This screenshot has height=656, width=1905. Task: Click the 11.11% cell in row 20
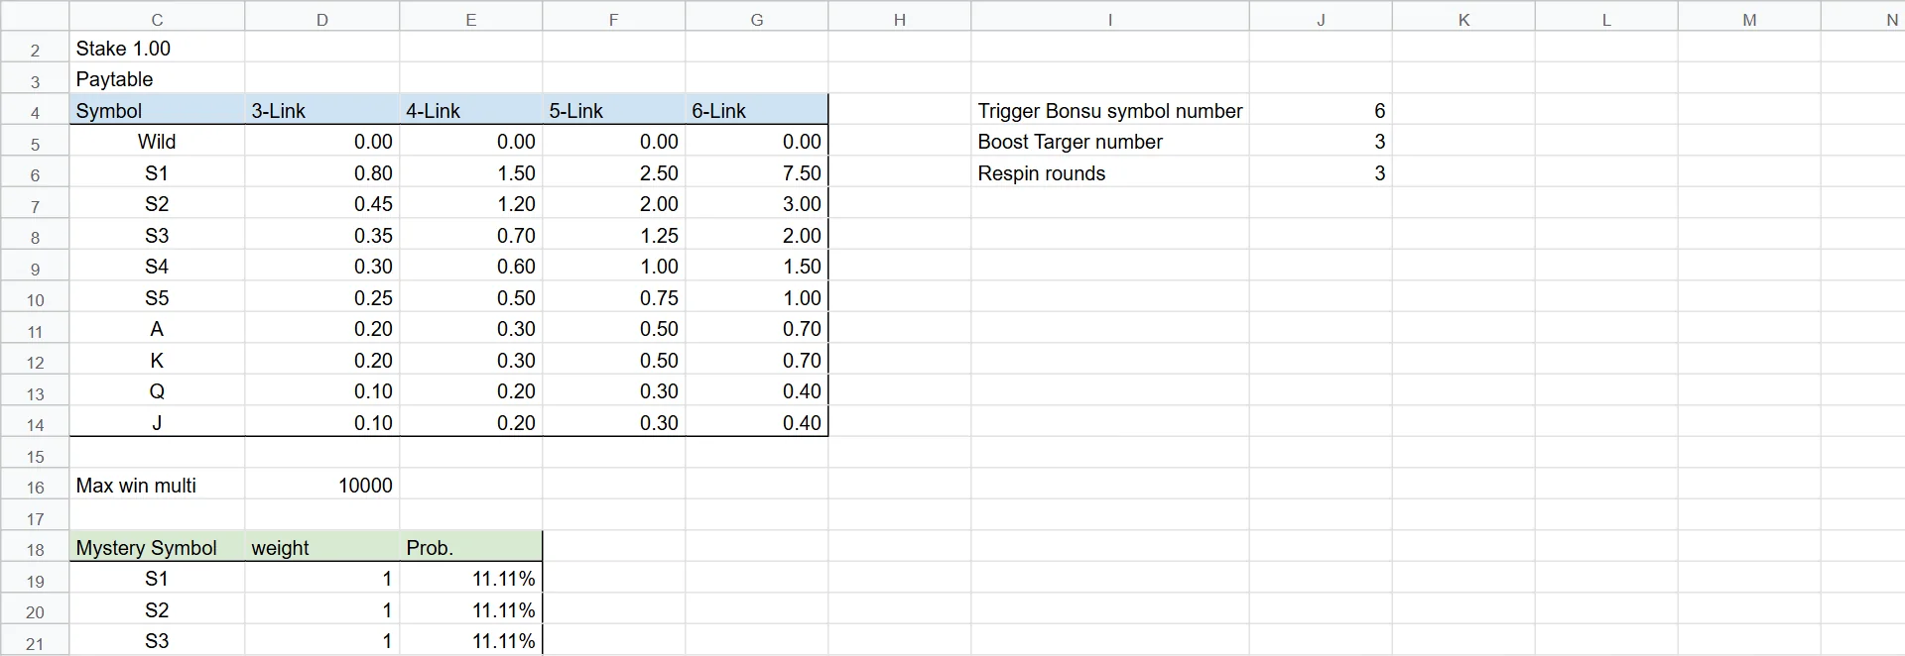pyautogui.click(x=470, y=610)
